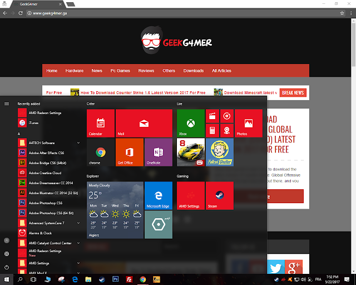Open iTunes from Recently added
This screenshot has width=356, height=285.
click(49, 122)
